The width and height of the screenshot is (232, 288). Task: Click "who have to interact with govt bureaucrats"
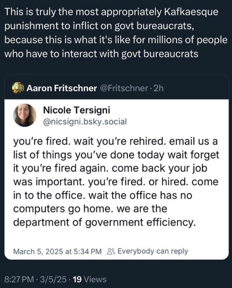[x=101, y=53]
